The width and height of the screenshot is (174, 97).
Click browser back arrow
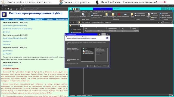coord(2,9)
